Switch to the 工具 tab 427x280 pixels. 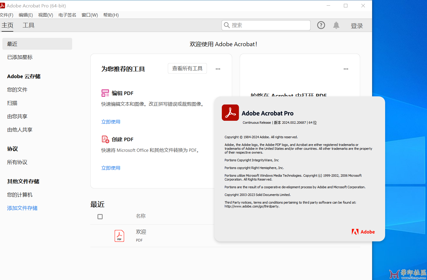[x=29, y=25]
